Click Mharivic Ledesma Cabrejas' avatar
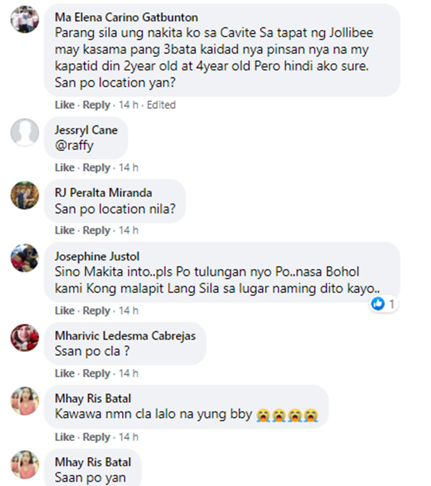 click(25, 338)
